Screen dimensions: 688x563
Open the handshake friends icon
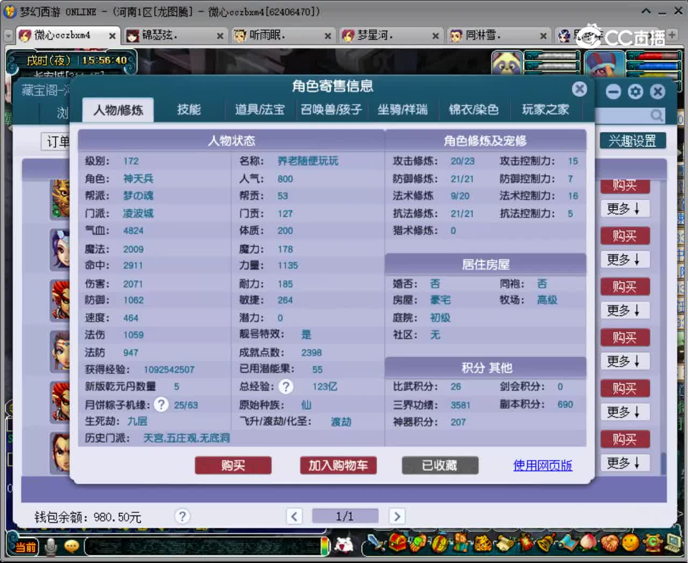point(610,544)
